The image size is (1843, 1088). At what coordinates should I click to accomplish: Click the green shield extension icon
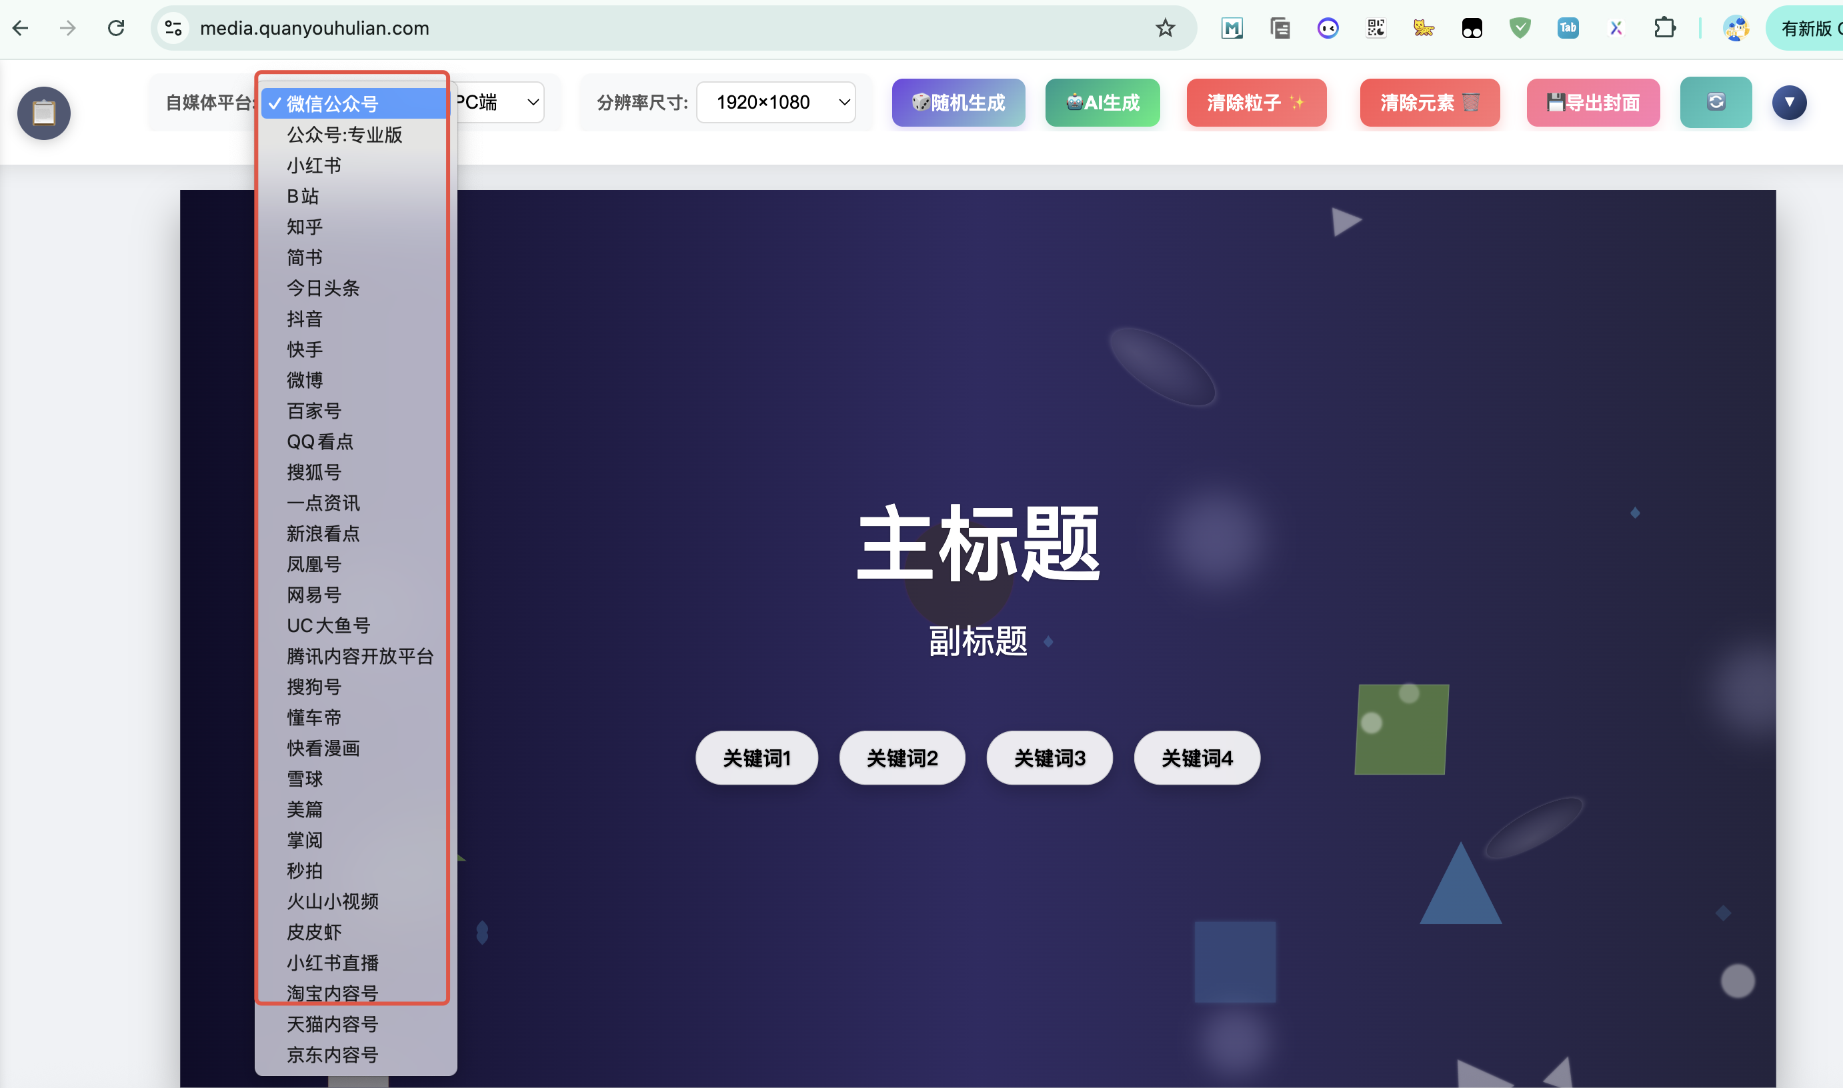point(1520,29)
